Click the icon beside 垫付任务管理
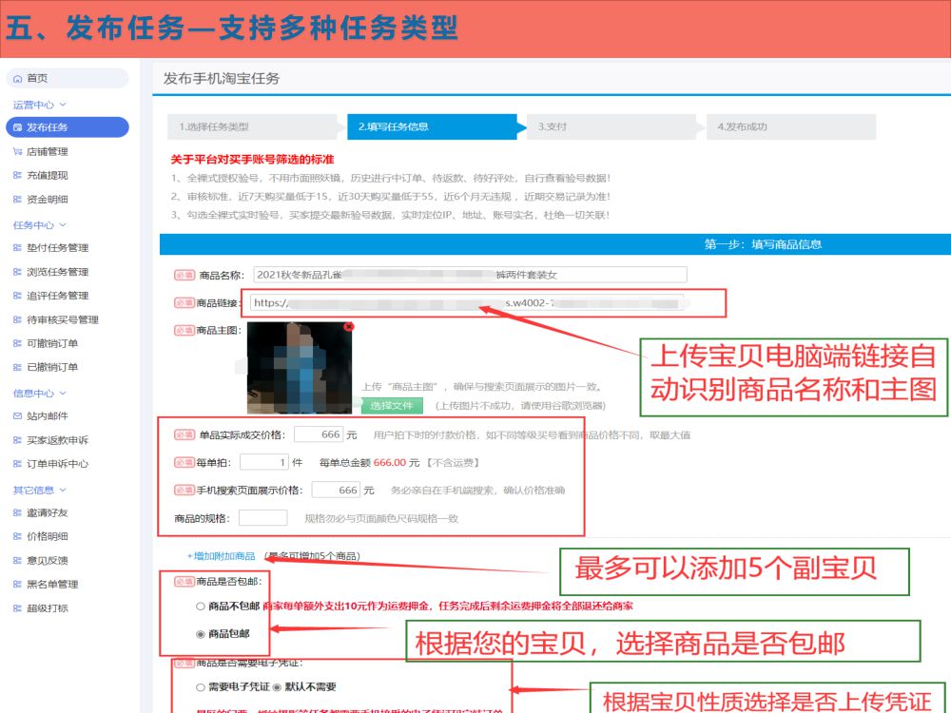The height and width of the screenshot is (713, 951). tap(17, 247)
